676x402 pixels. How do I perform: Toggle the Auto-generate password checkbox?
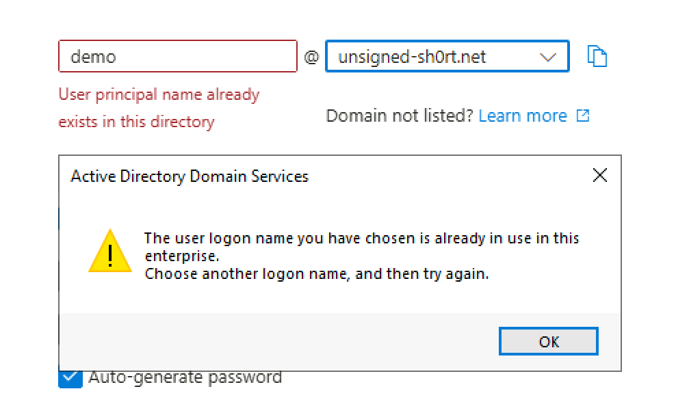click(70, 377)
